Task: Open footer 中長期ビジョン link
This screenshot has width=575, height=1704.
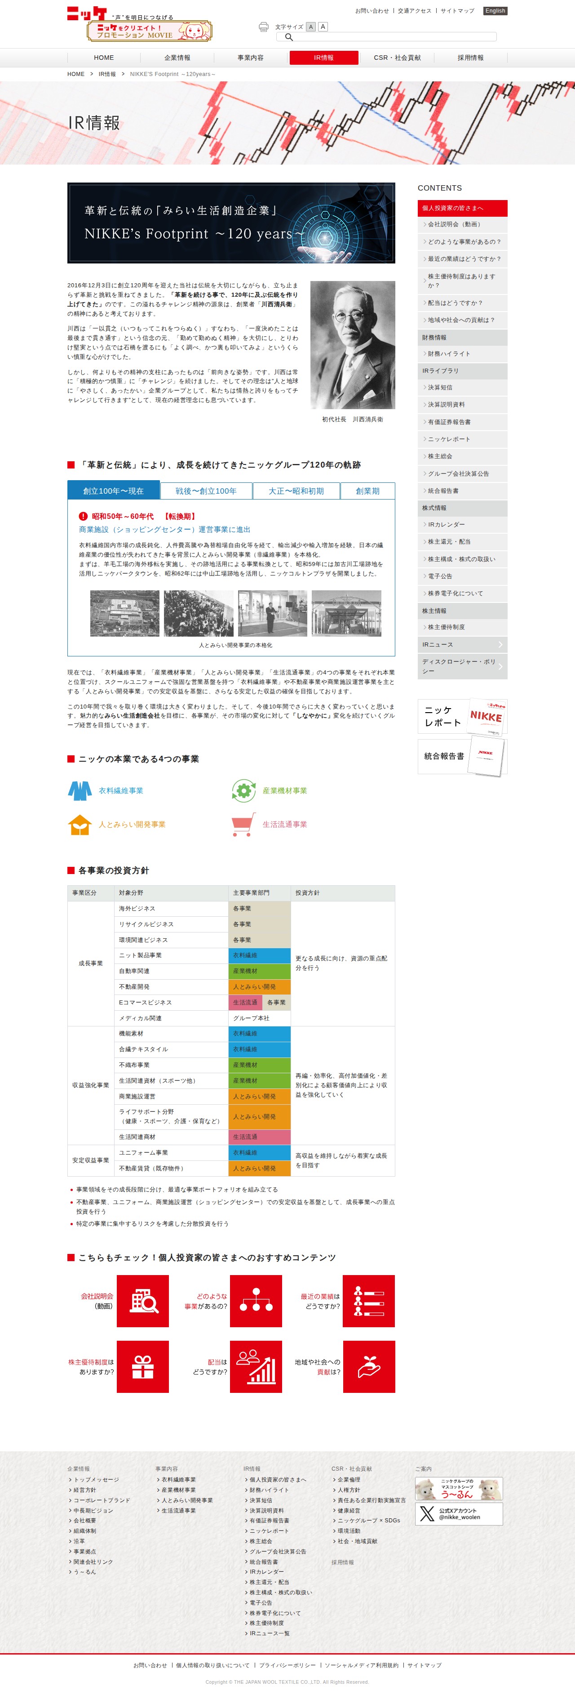Action: coord(93,1511)
